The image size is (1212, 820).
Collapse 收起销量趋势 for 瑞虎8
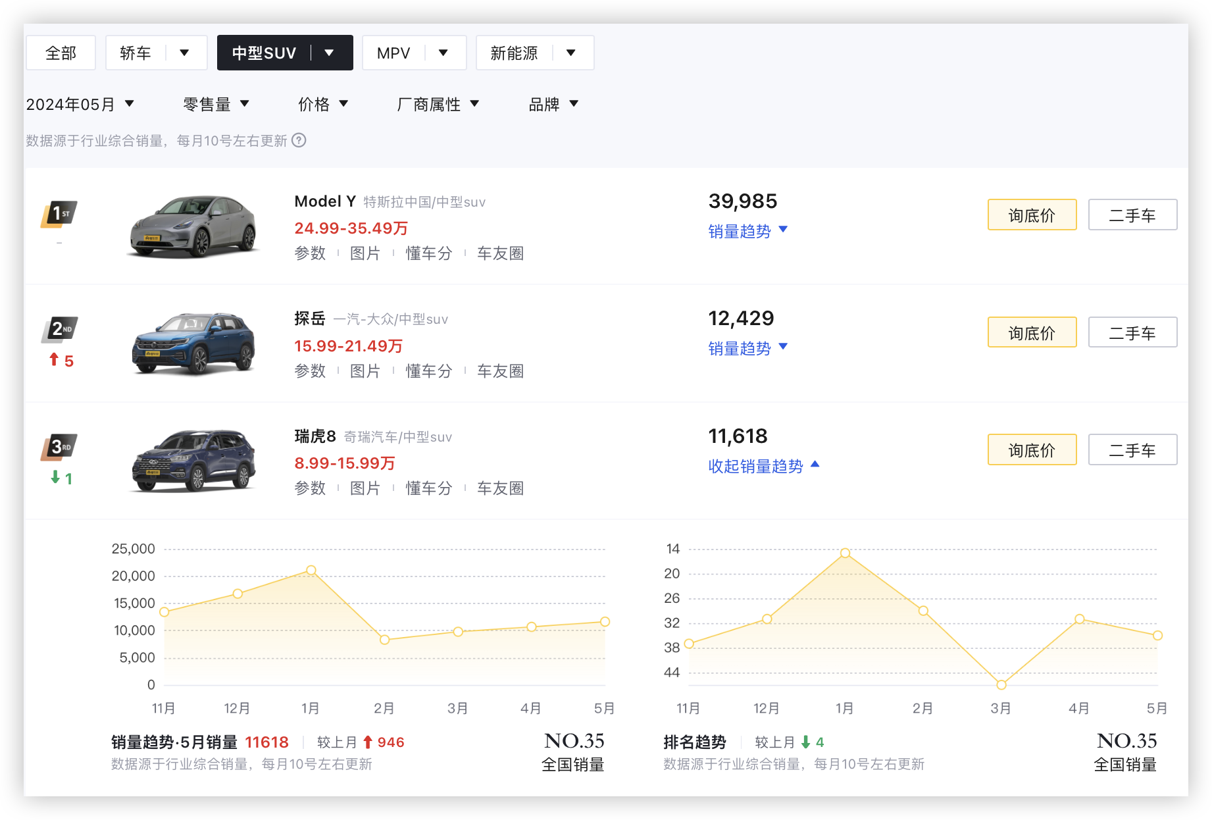pyautogui.click(x=763, y=466)
